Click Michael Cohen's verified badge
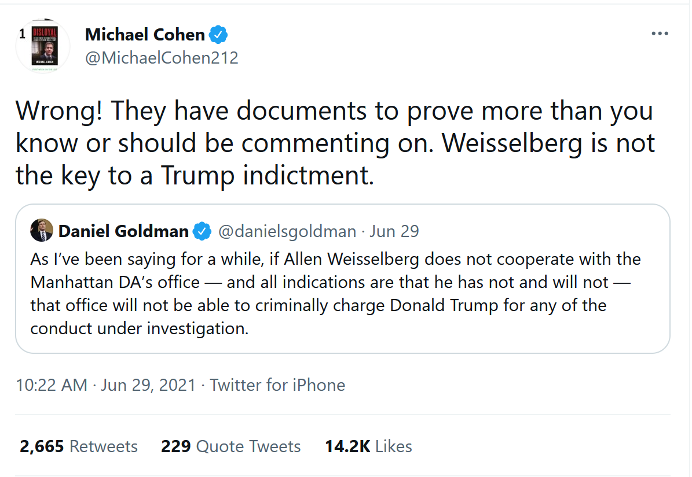692x477 pixels. point(218,35)
